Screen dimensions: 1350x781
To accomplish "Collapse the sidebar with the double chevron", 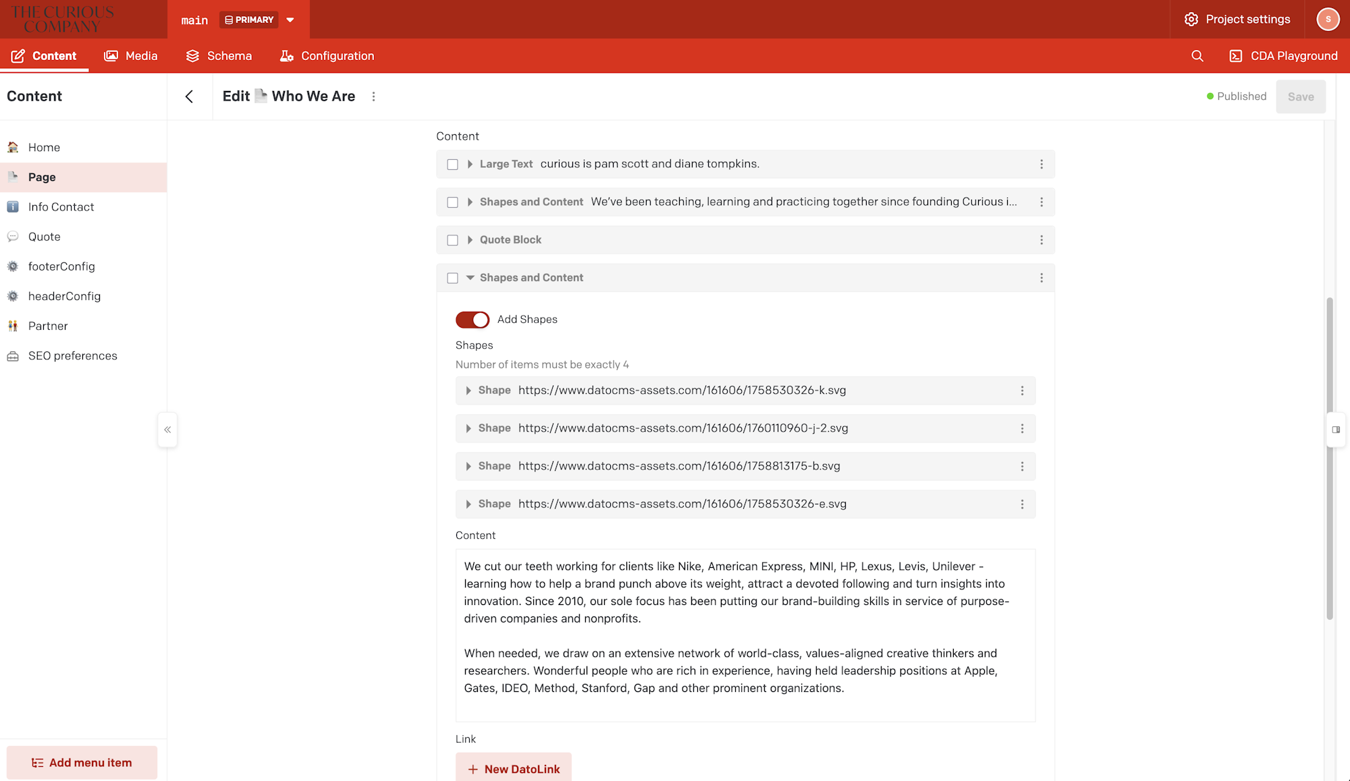I will 167,430.
